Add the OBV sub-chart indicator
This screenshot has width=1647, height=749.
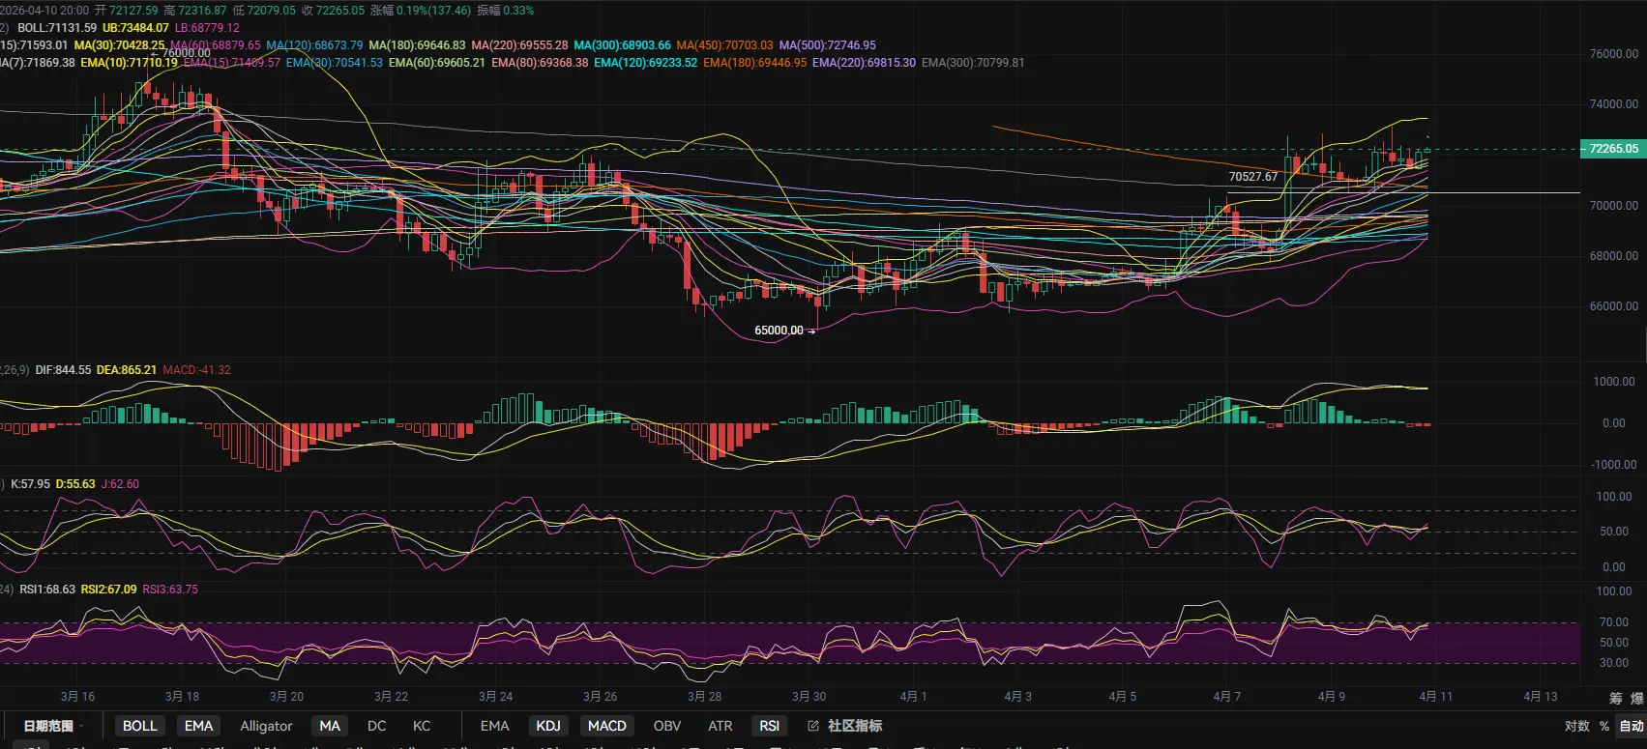pyautogui.click(x=667, y=726)
